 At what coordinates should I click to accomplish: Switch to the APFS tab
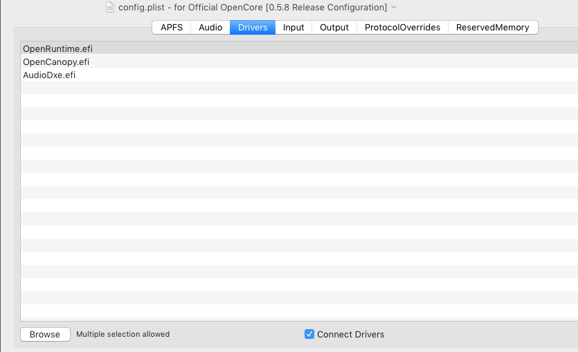[x=172, y=27]
